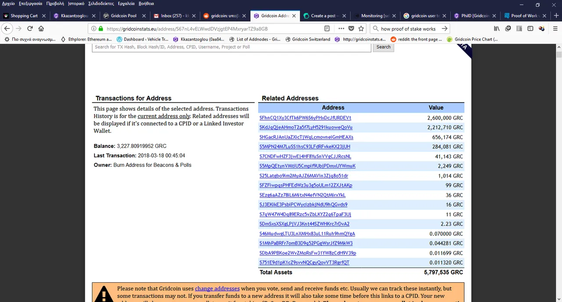
Task: Save page to Pocket
Action: [351, 29]
